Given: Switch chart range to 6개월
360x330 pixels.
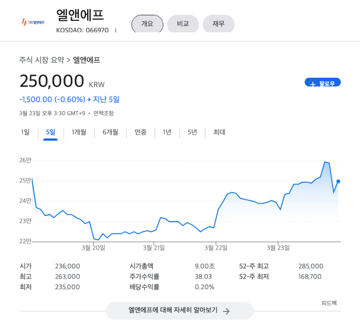Looking at the screenshot, I should pyautogui.click(x=111, y=132).
